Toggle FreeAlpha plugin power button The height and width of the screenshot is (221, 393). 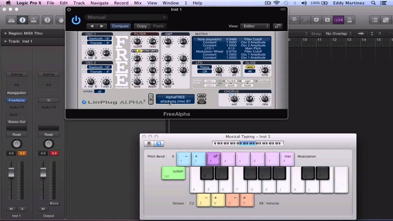pos(76,21)
